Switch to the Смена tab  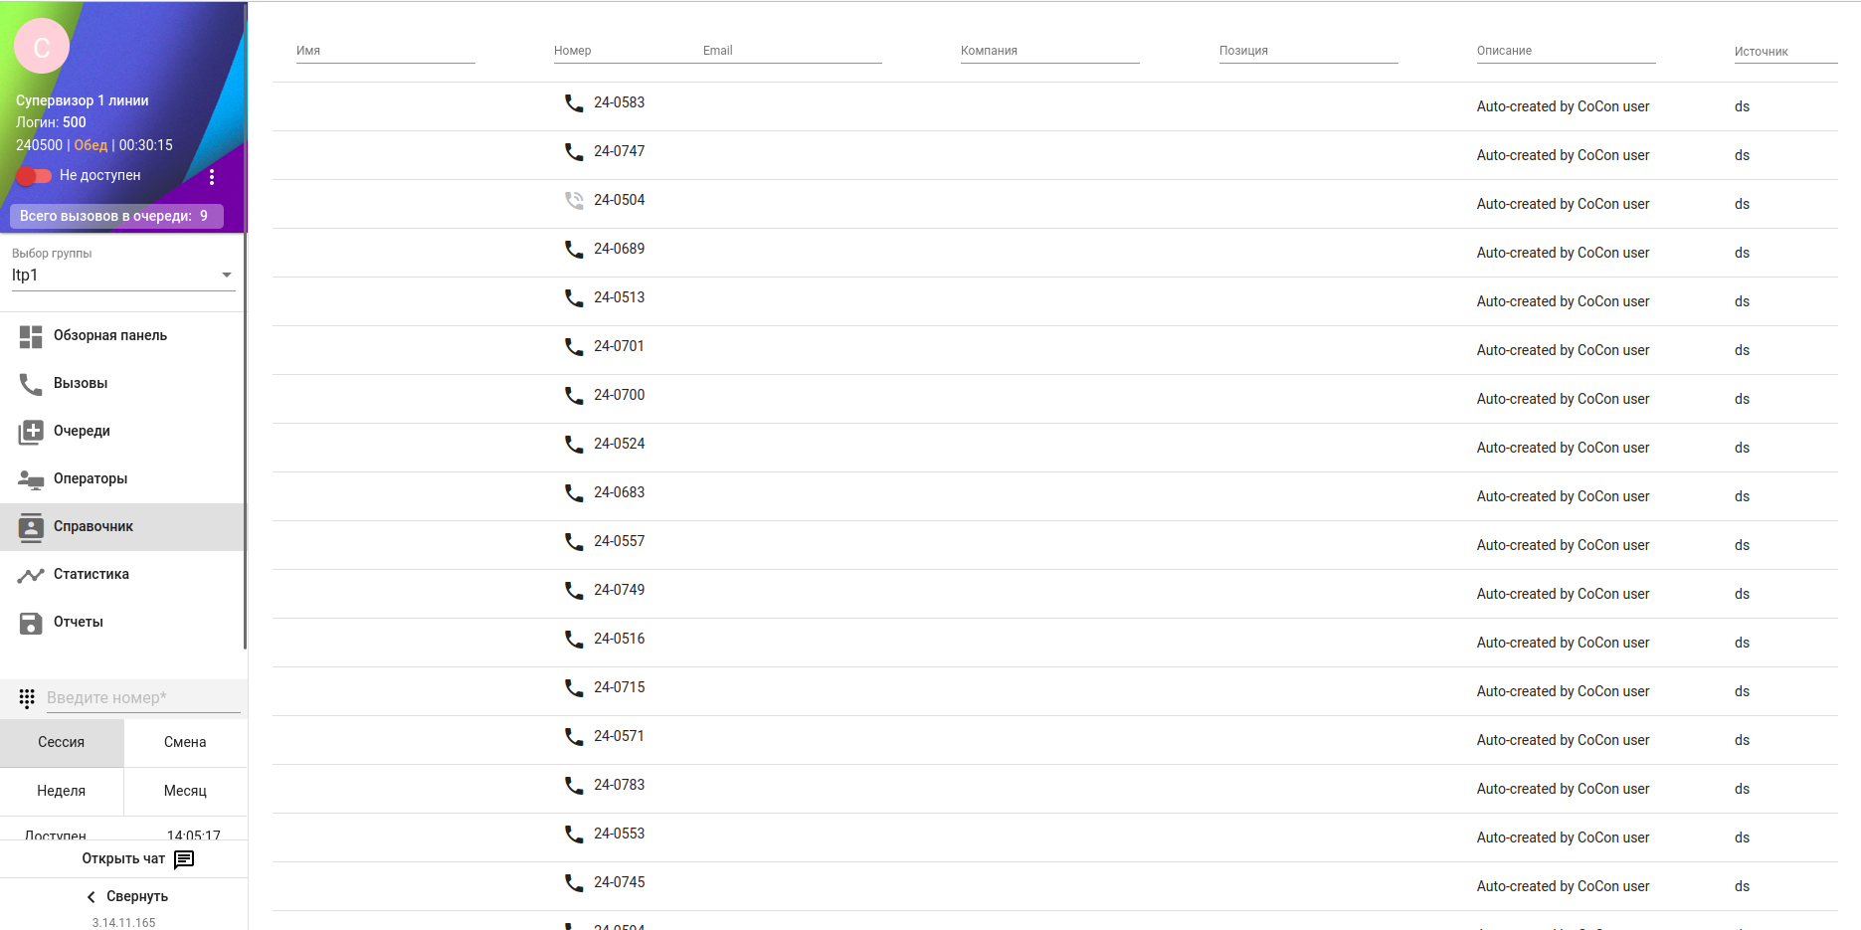tap(185, 742)
